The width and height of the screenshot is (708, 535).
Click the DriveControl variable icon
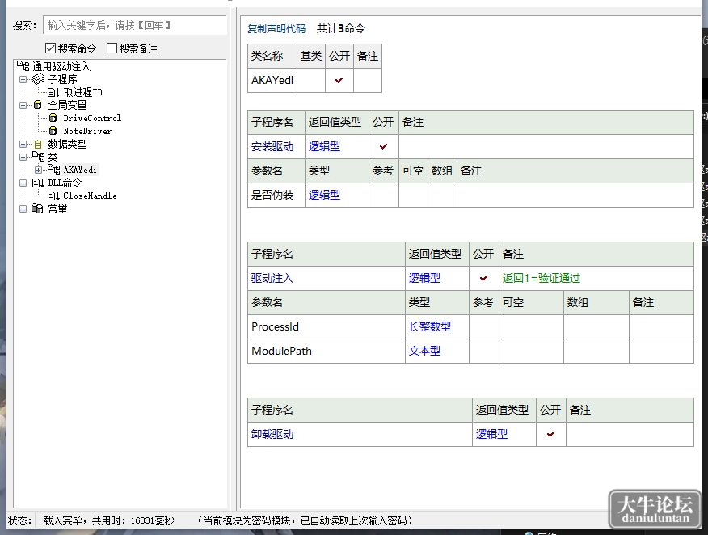click(x=53, y=118)
